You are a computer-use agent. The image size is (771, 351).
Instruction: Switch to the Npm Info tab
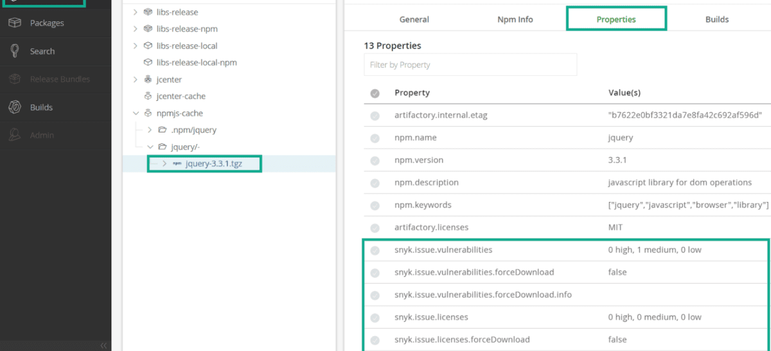click(515, 19)
